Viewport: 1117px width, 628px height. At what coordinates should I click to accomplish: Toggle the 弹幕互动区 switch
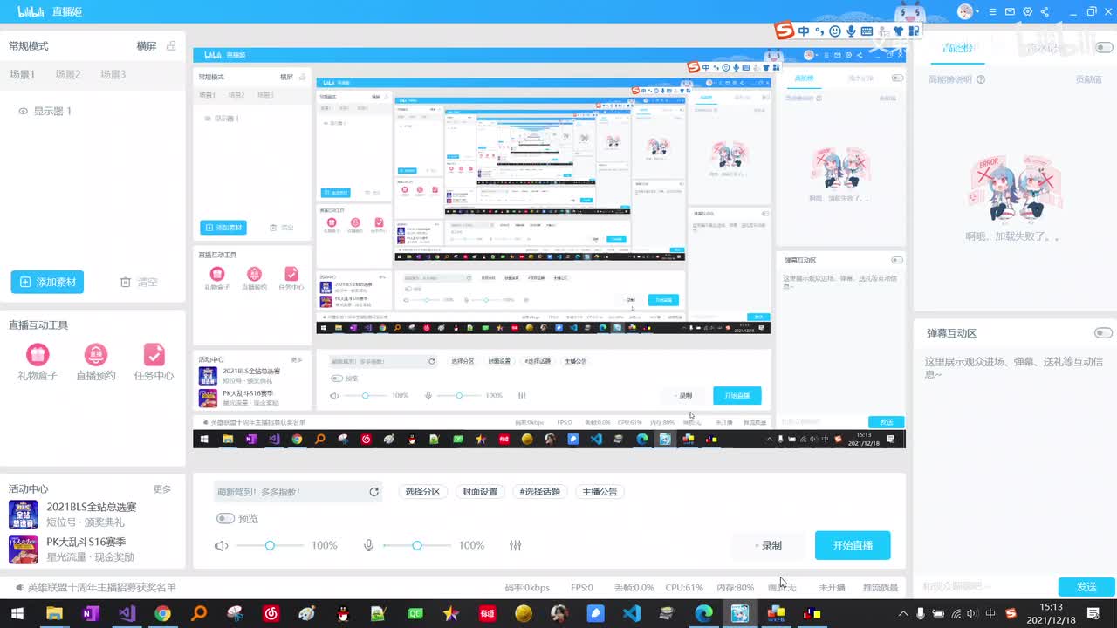(x=1103, y=333)
